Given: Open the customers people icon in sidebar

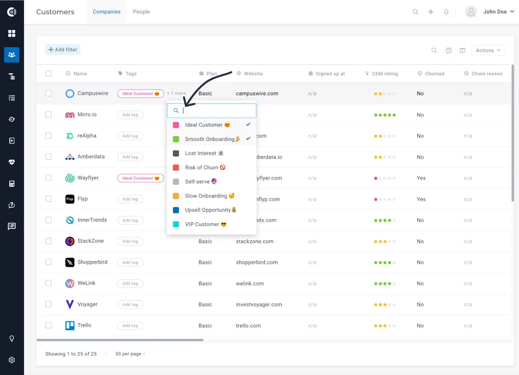Looking at the screenshot, I should (12, 55).
